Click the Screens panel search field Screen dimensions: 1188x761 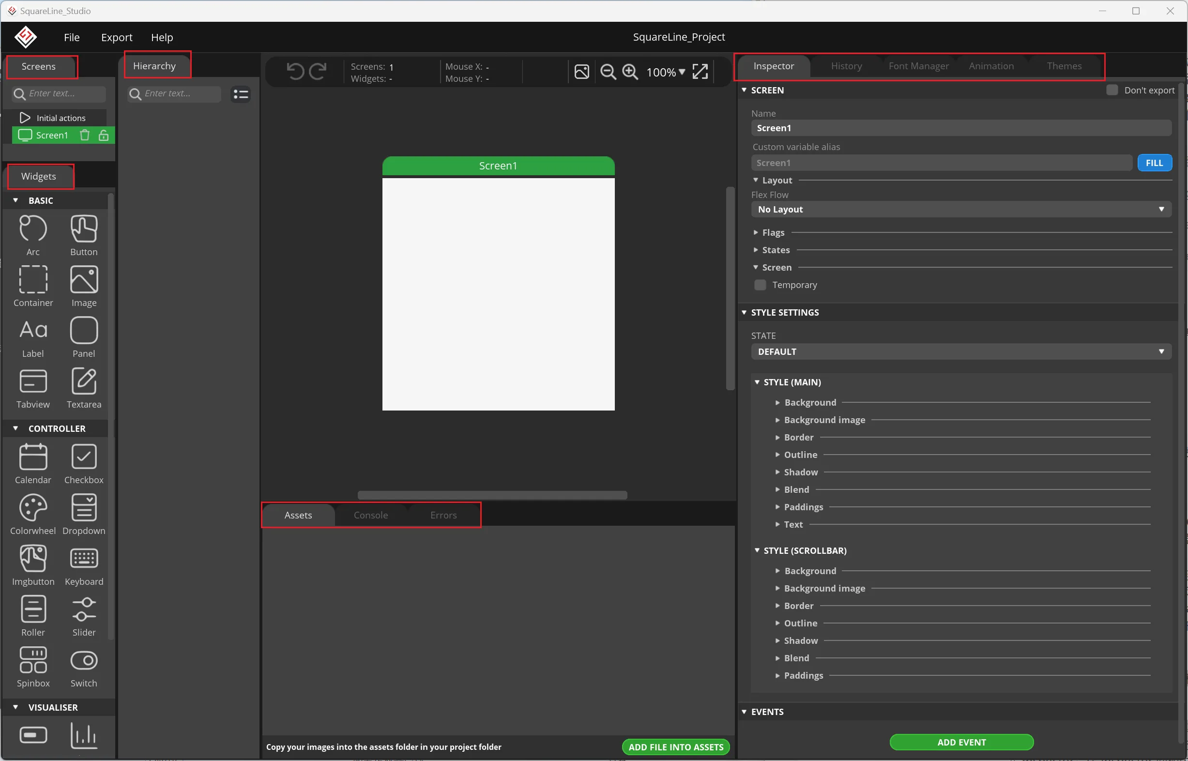[x=59, y=93]
